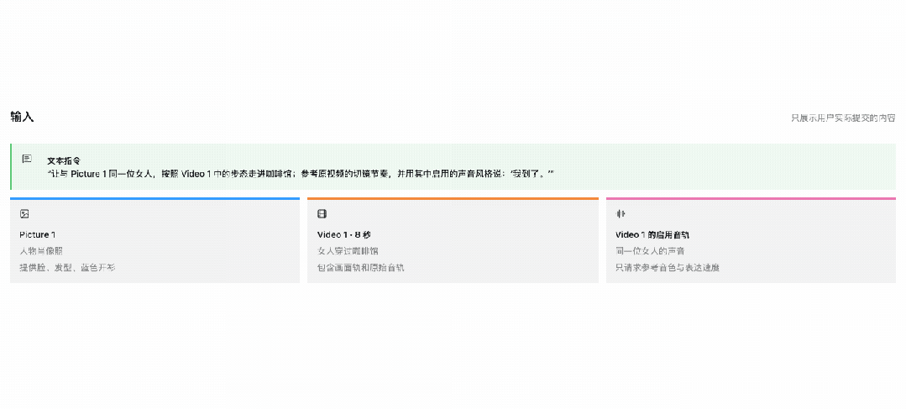This screenshot has height=409, width=906.
Task: Click the audio waveform icon in the audio track card
Action: [x=621, y=214]
